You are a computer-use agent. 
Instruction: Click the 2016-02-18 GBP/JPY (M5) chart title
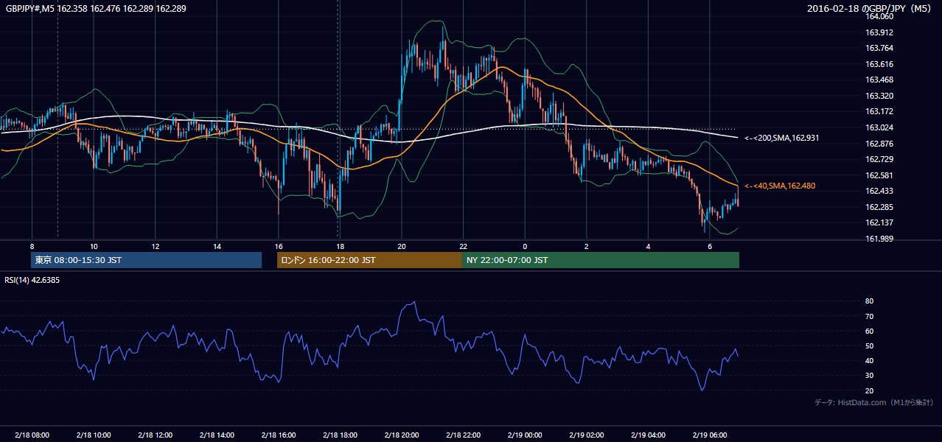coord(870,9)
